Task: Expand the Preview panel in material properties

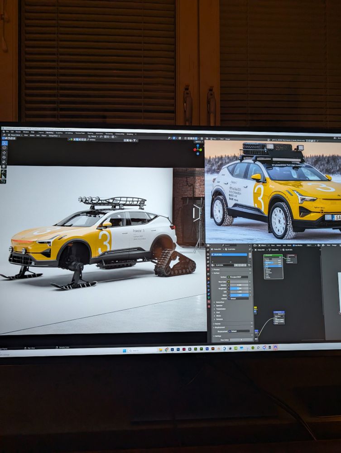Action: click(x=216, y=270)
